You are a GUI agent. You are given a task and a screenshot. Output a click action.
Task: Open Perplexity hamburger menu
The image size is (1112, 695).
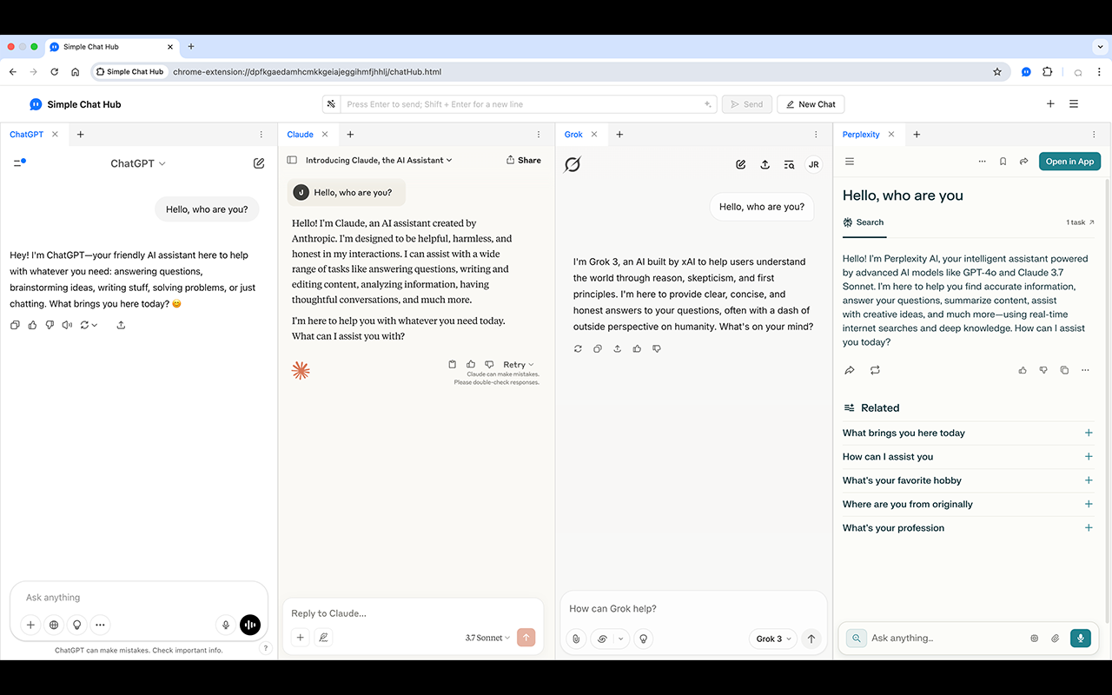(850, 162)
